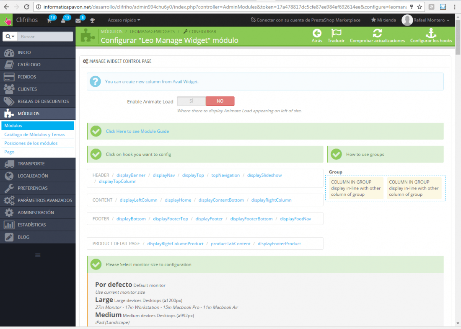Viewport: 461px width, 329px height.
Task: Configure the displayContentBottom hook
Action: [x=221, y=200]
